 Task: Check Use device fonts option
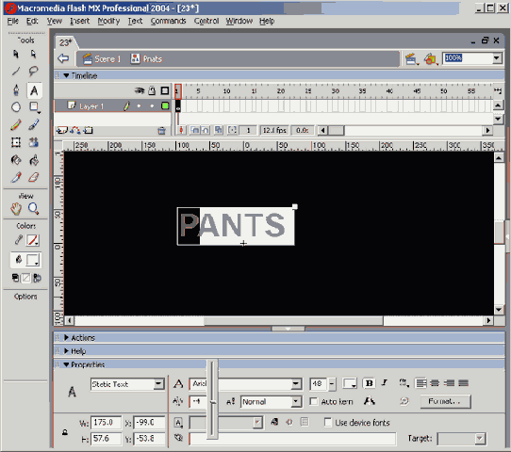point(328,423)
